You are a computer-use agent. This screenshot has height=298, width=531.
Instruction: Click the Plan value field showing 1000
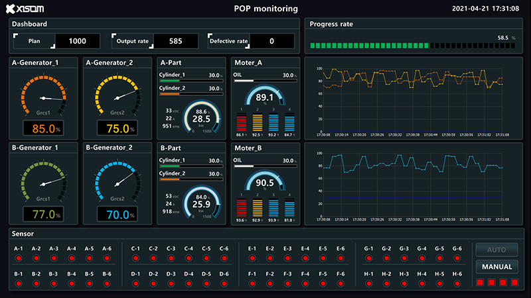77,41
